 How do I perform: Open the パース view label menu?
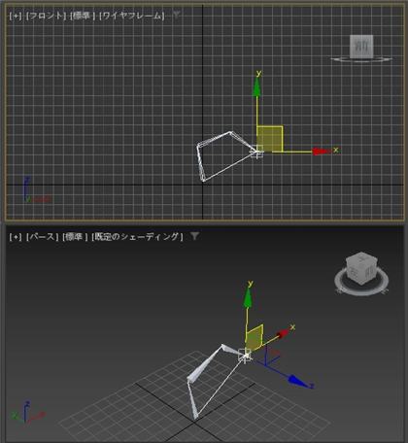[x=43, y=237]
